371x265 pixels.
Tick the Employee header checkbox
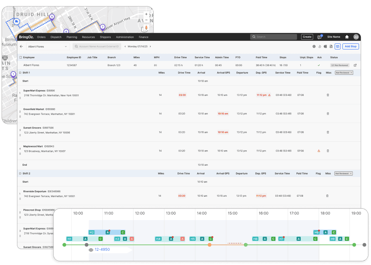point(20,57)
